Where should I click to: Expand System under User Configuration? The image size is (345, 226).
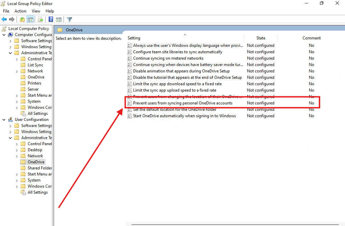coord(17,180)
